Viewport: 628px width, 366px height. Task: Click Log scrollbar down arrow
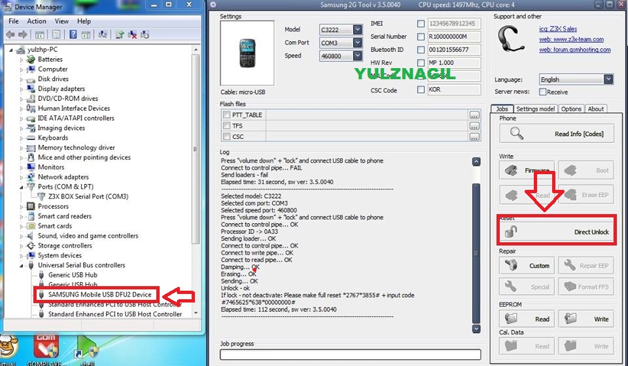coord(476,329)
